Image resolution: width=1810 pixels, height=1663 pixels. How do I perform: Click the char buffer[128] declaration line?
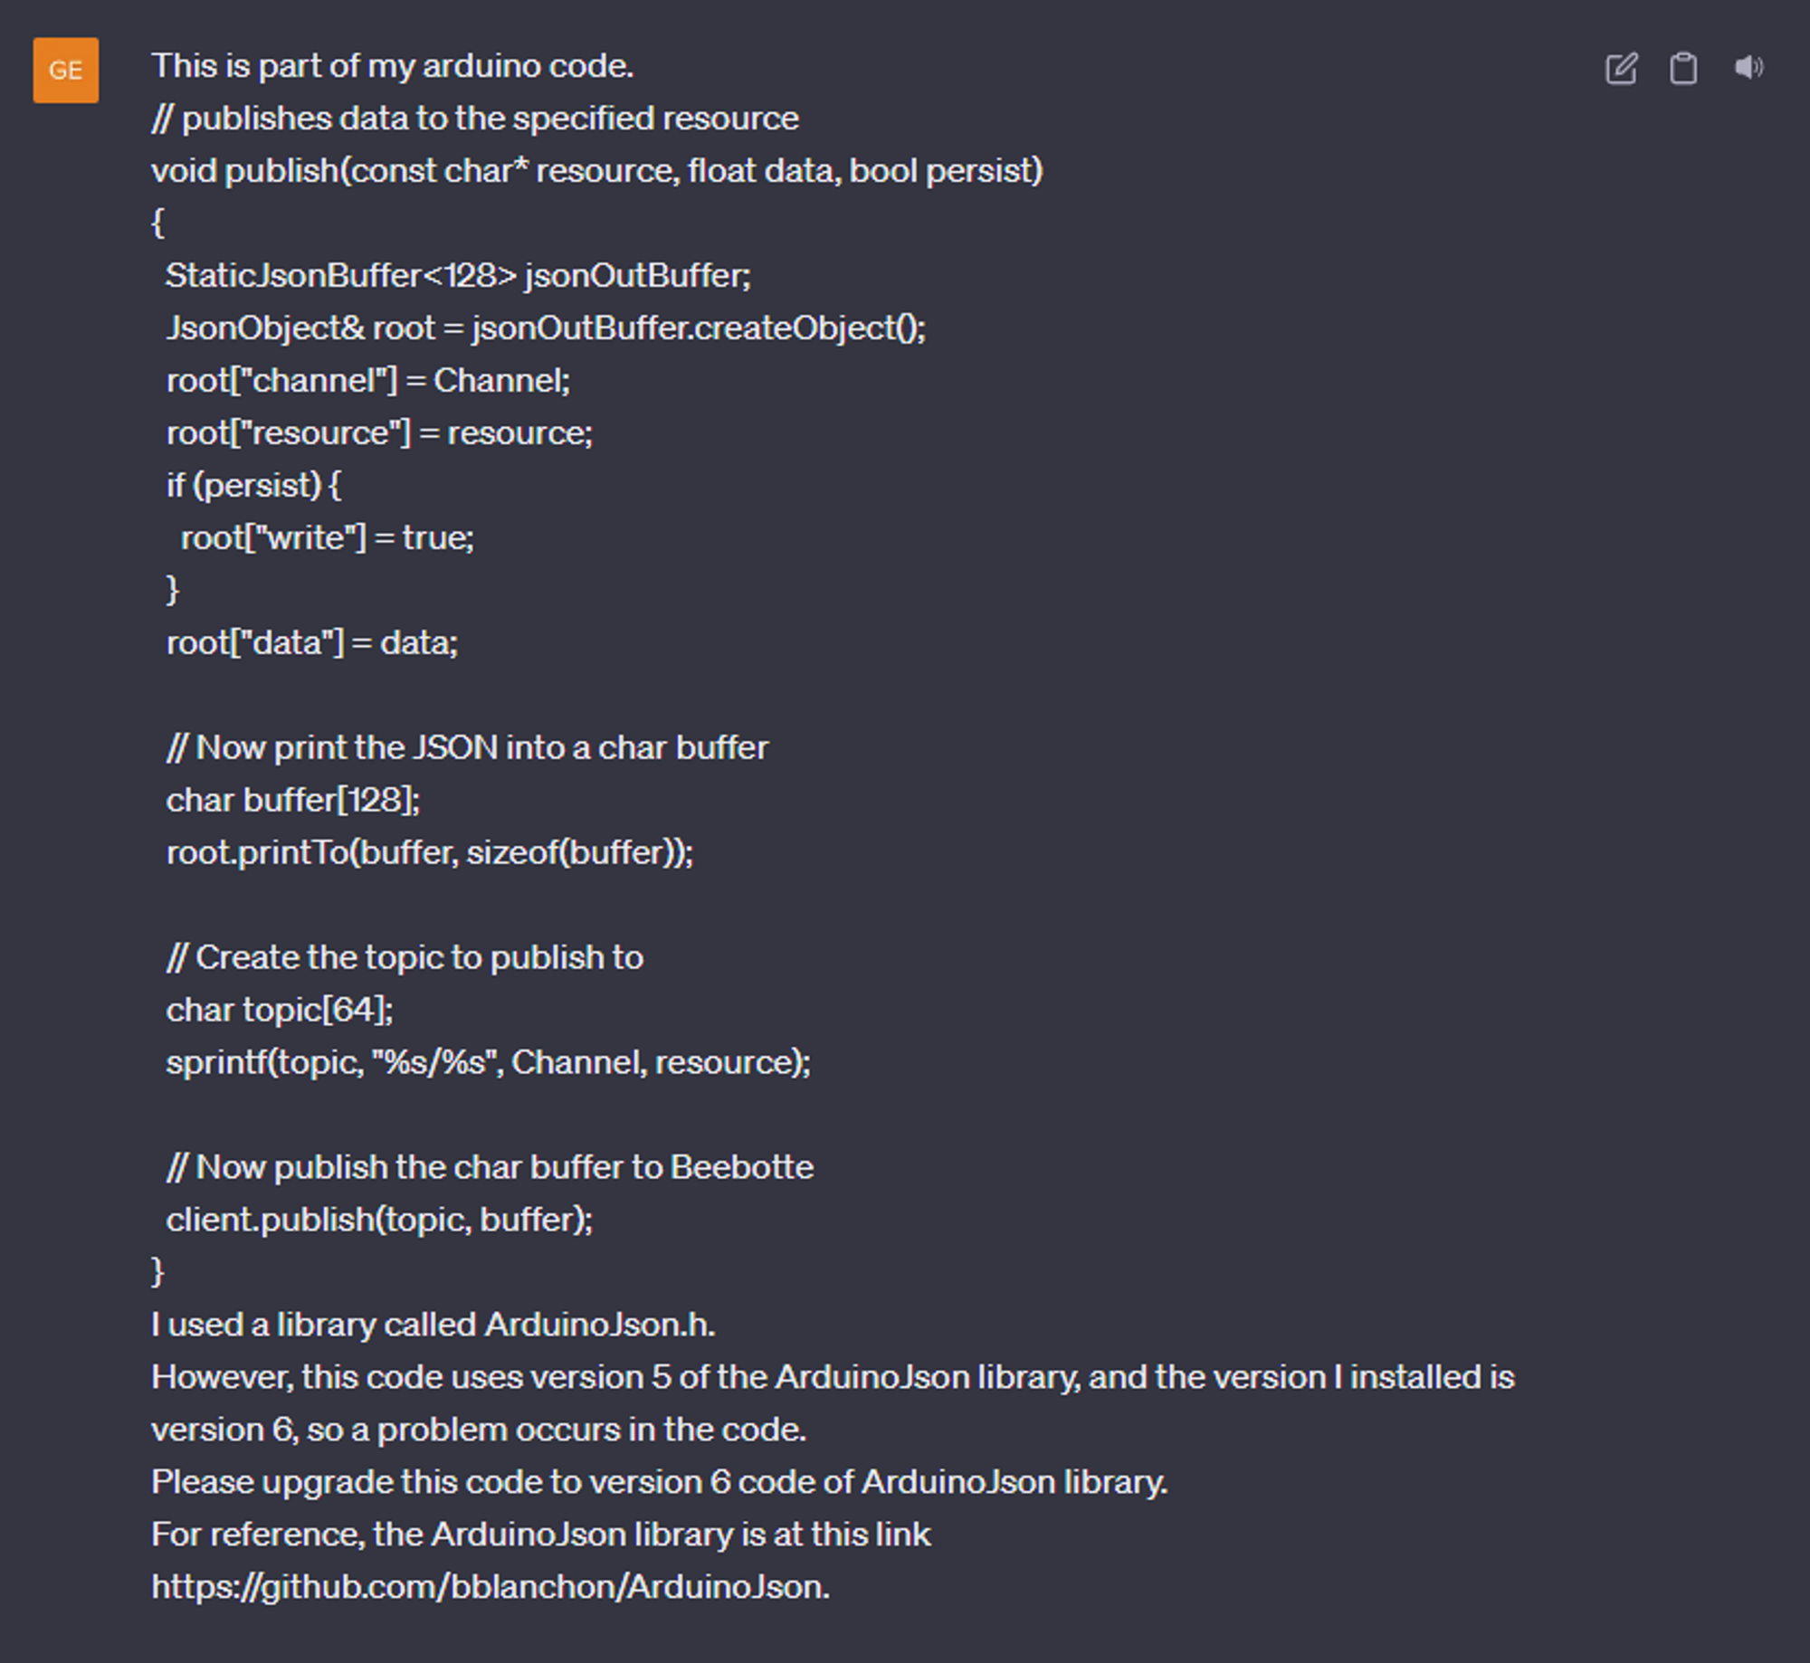(293, 801)
